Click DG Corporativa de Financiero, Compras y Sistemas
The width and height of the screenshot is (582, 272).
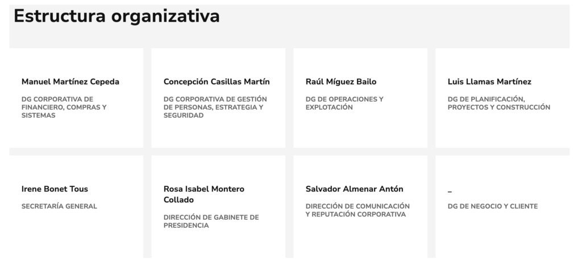click(64, 107)
